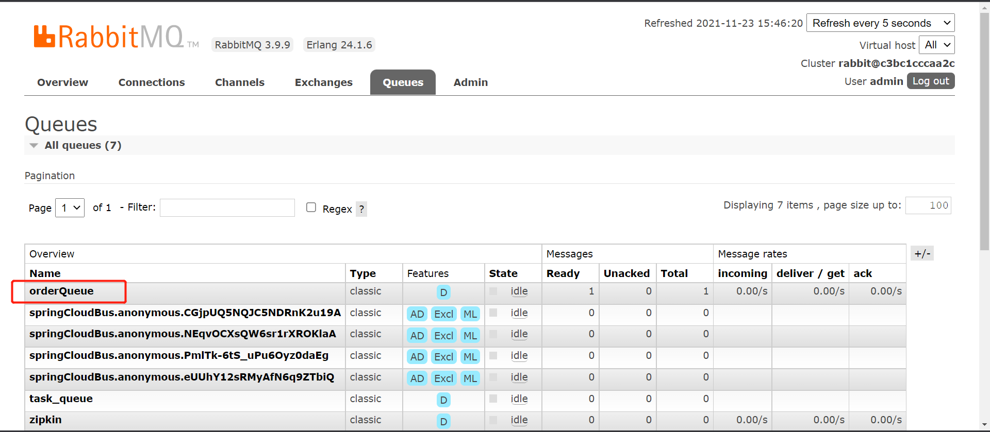This screenshot has width=990, height=432.
Task: Click the RabbitMQ logo
Action: tap(116, 37)
